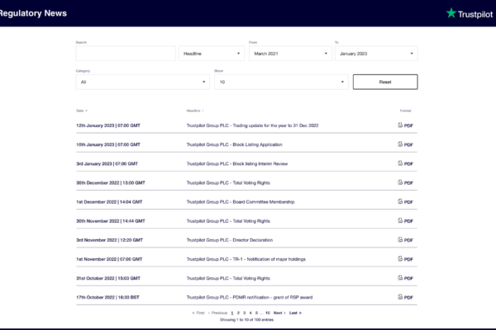Viewport: 496px width, 330px height.
Task: Select date 31st October 2022 15:03 GMT
Action: click(108, 278)
